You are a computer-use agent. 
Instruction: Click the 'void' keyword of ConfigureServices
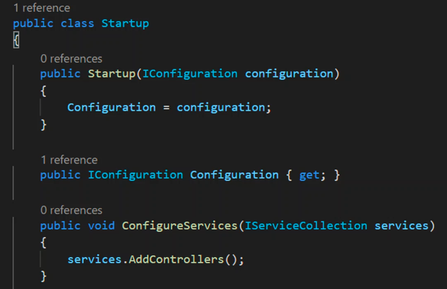pyautogui.click(x=101, y=226)
